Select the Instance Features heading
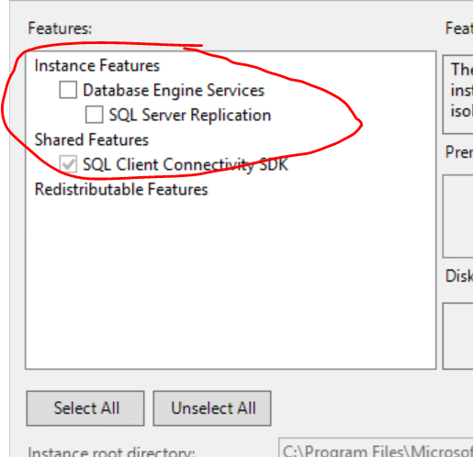 pos(97,65)
